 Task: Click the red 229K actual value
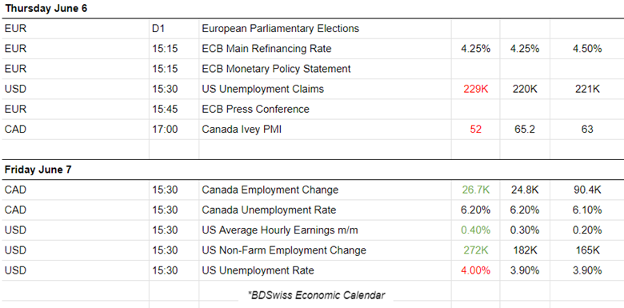point(475,89)
